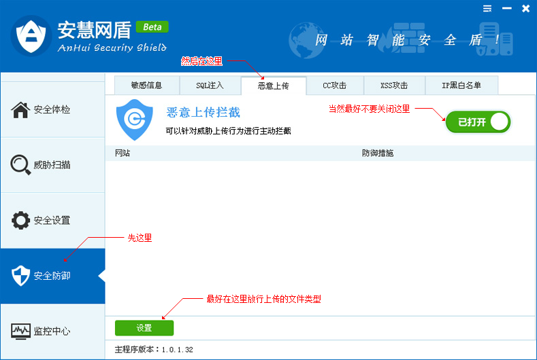Click the 恶意上传拦截 heading
Viewport: 537px width, 360px height.
coord(203,113)
